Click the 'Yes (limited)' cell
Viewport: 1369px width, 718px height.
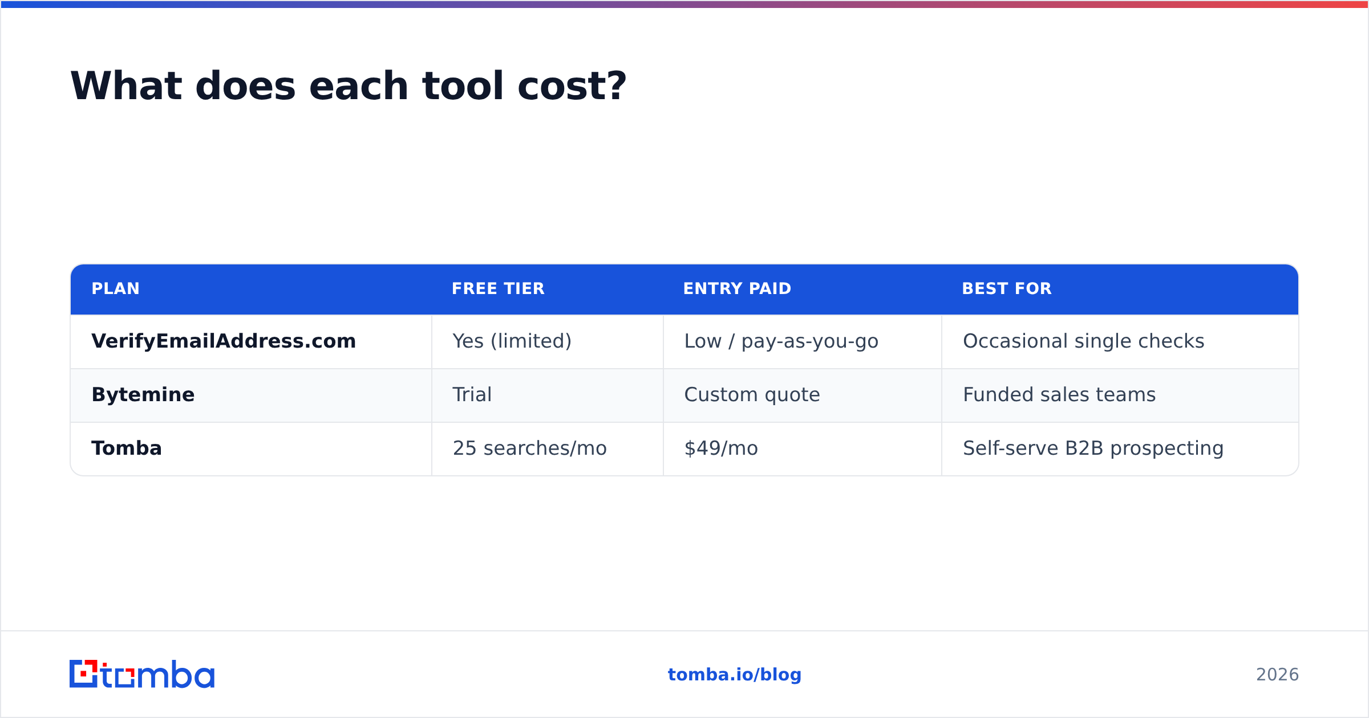(x=548, y=341)
